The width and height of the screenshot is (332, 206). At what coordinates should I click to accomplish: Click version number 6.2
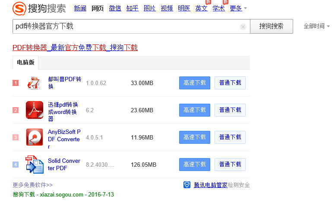coord(89,110)
